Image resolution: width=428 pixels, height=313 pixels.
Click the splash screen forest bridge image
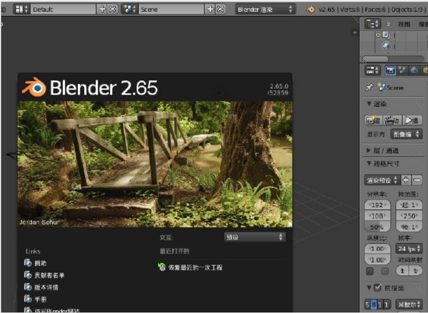(155, 164)
